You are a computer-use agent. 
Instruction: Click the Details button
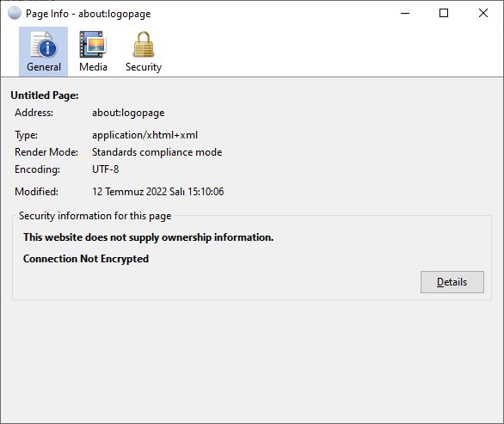tap(452, 282)
